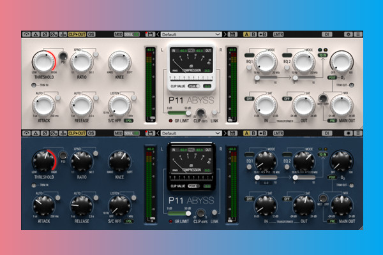This screenshot has width=383, height=255.
Task: Toggle AUTO attack button in the light plugin
Action: (58, 98)
